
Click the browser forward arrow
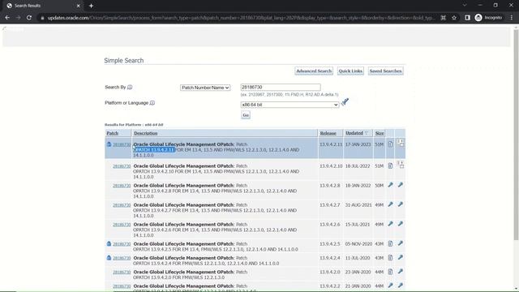click(18, 18)
